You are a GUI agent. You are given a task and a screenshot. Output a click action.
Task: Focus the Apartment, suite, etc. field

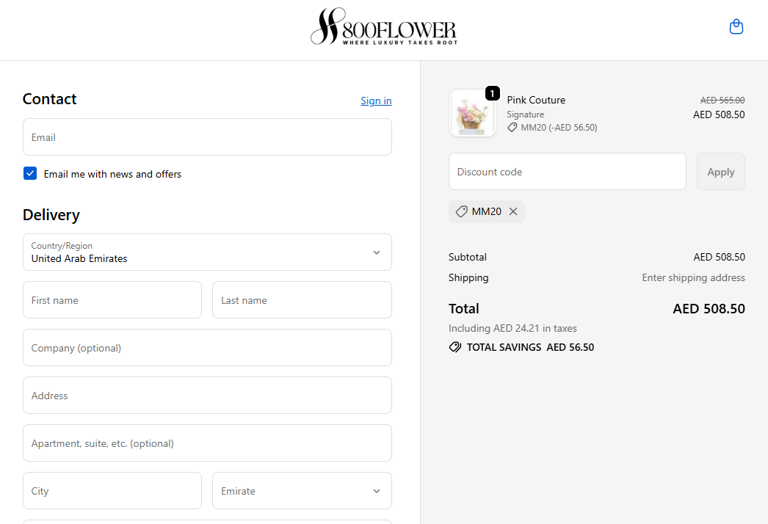(x=207, y=443)
